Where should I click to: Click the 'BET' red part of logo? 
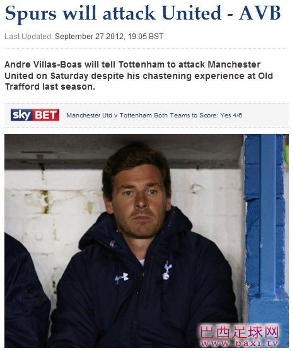click(46, 115)
